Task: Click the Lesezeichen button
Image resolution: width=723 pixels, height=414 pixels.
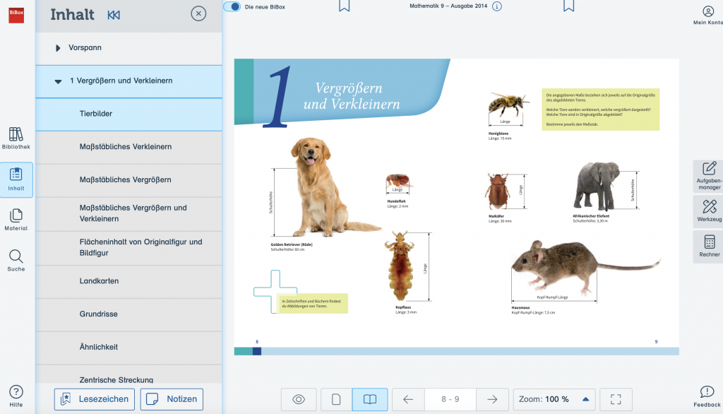Action: pyautogui.click(x=95, y=399)
